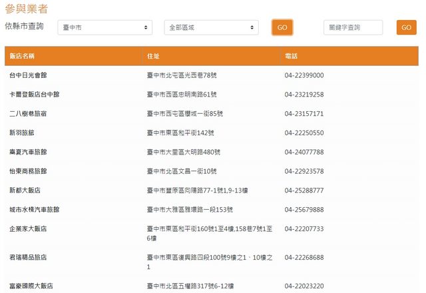Image resolution: width=426 pixels, height=293 pixels.
Task: Click the 參與業者 page heading
Action: pos(27,9)
